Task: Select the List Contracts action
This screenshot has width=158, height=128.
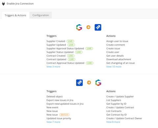Action: [x=114, y=111]
